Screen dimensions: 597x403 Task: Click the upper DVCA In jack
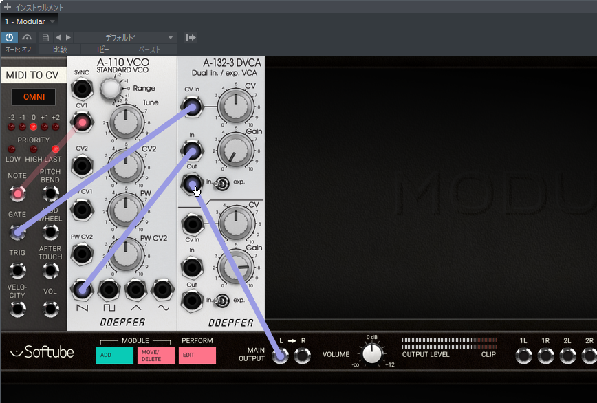[x=192, y=151]
